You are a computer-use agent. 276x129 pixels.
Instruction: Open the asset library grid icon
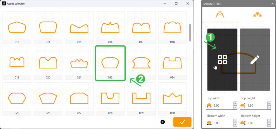[222, 60]
